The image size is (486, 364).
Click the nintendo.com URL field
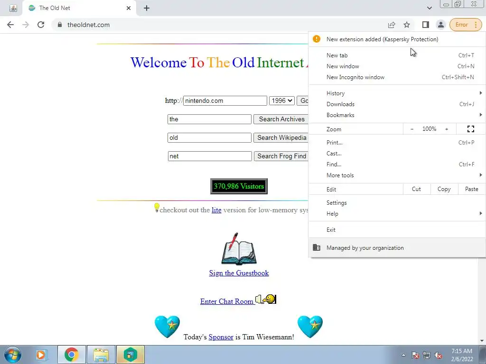point(225,100)
